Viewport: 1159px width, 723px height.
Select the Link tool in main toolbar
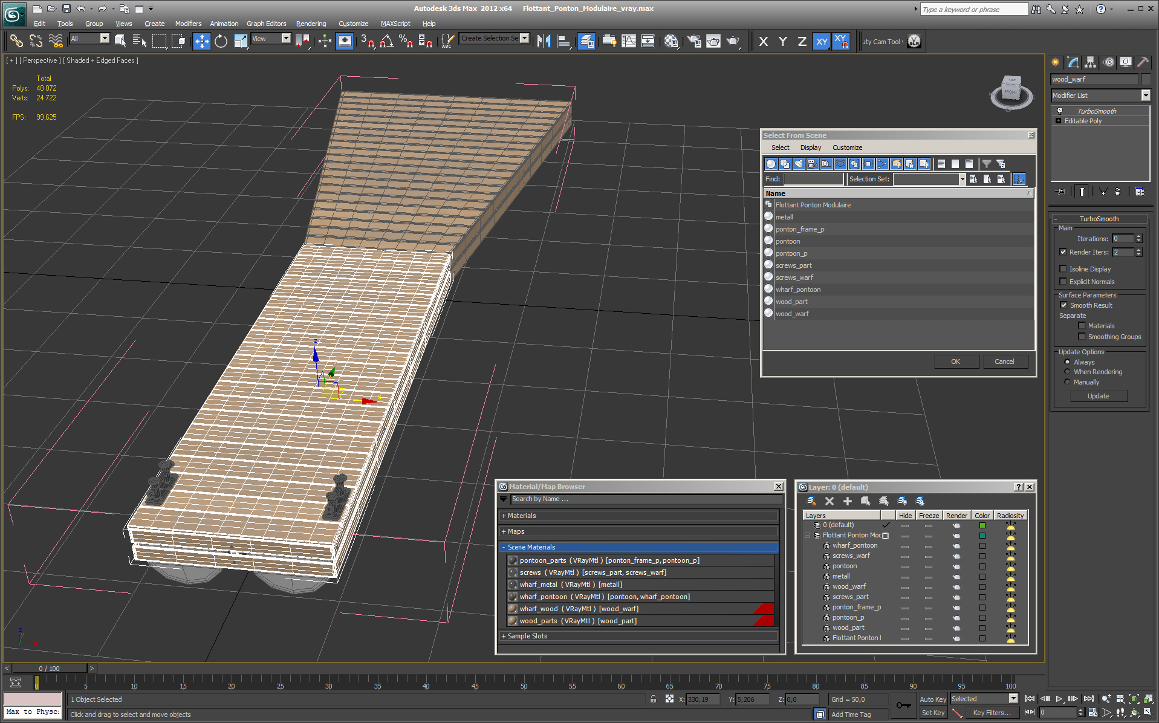(x=16, y=41)
